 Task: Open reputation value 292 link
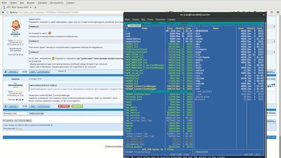(20, 100)
